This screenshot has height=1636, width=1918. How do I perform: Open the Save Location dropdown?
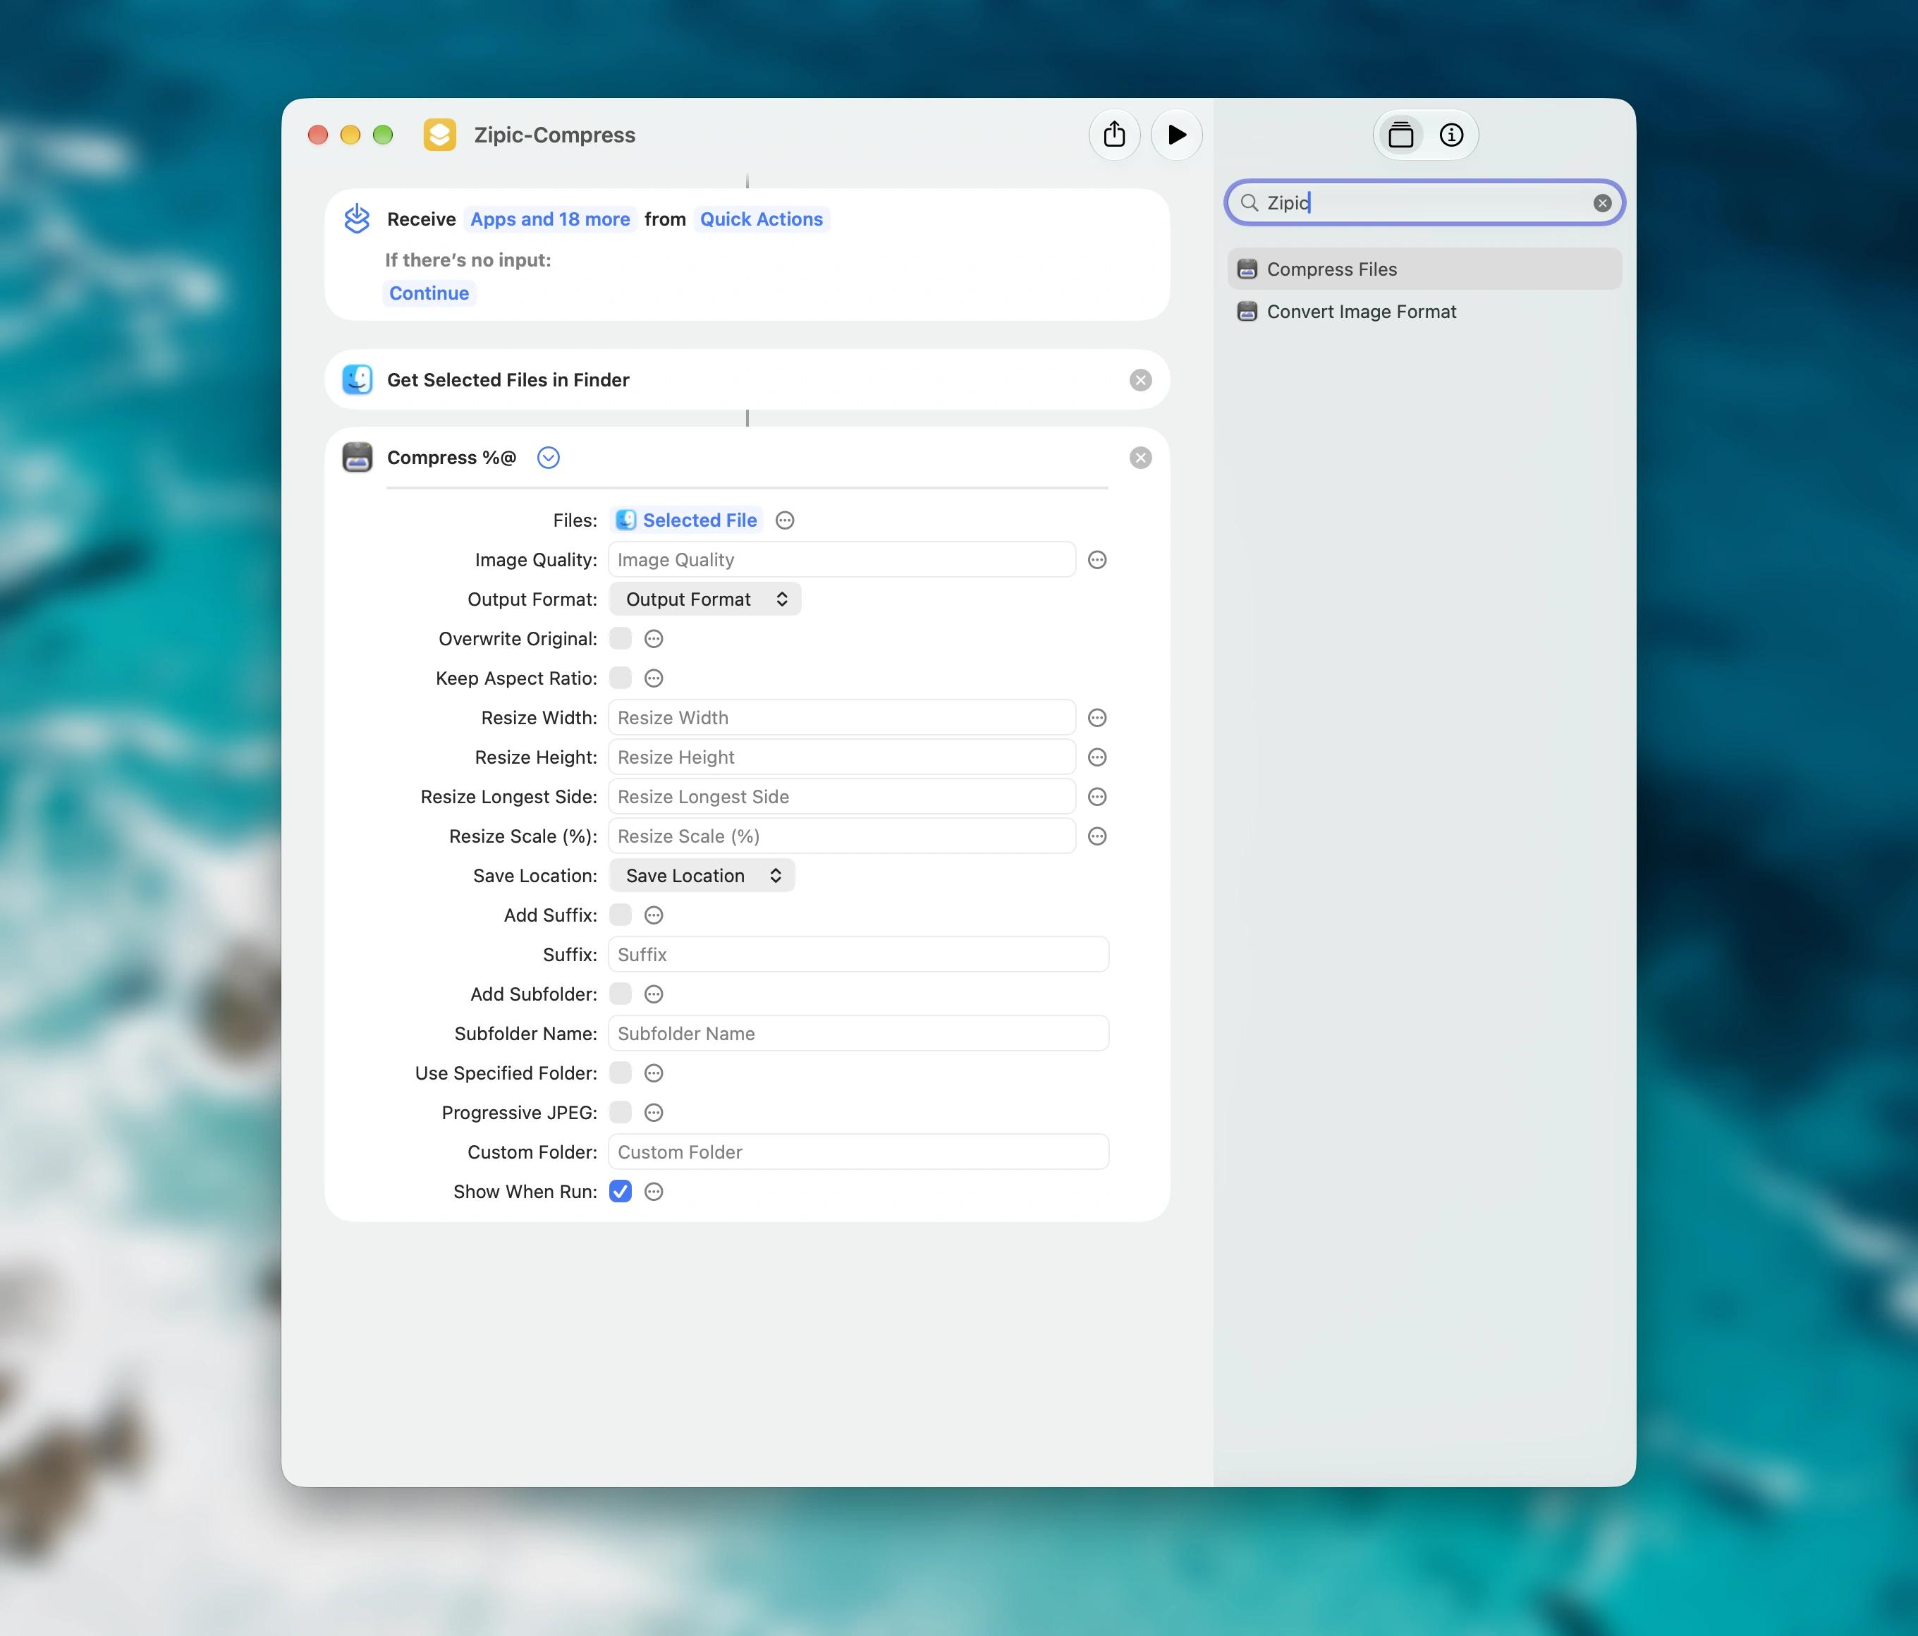tap(702, 876)
